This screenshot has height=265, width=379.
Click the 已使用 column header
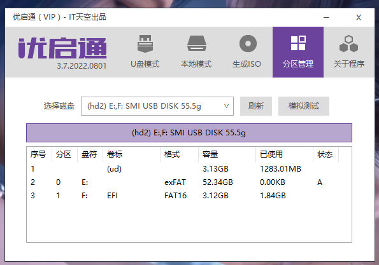point(284,154)
